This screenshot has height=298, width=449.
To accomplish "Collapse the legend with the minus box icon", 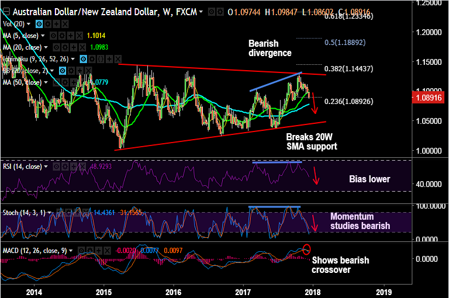I will (6, 12).
